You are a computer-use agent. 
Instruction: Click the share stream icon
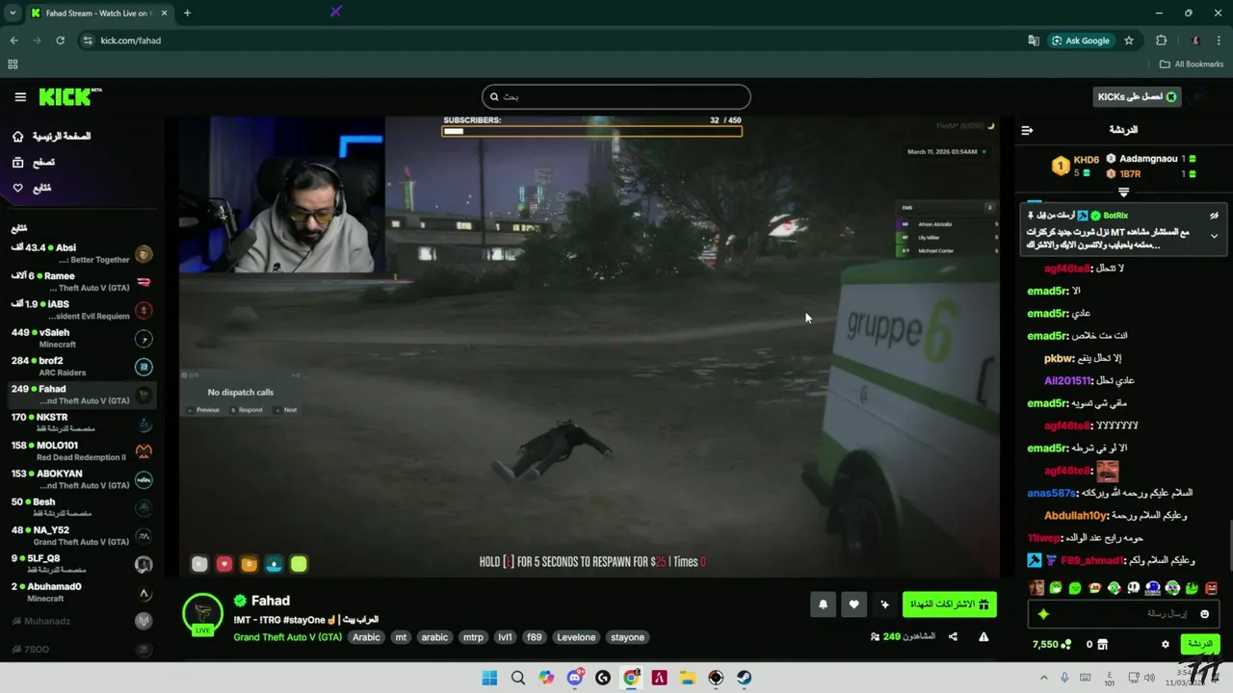coord(953,637)
